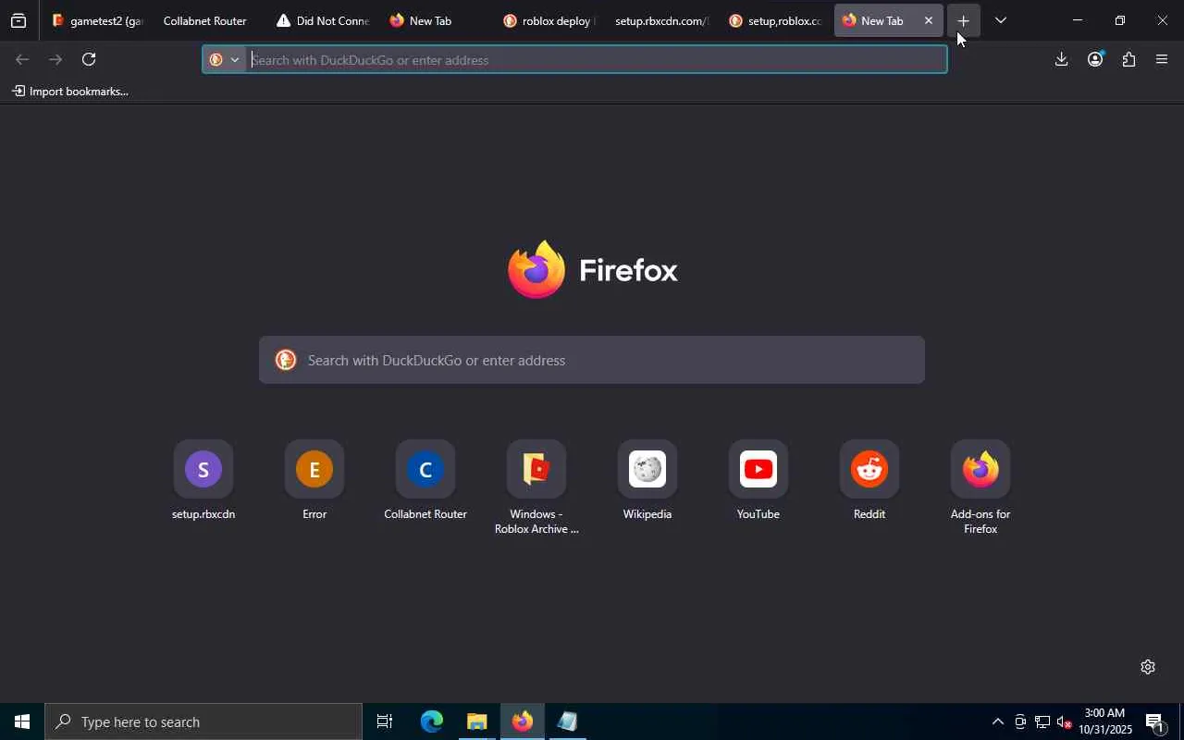Switch to the first New Tab tab
The width and height of the screenshot is (1184, 740).
tap(435, 20)
